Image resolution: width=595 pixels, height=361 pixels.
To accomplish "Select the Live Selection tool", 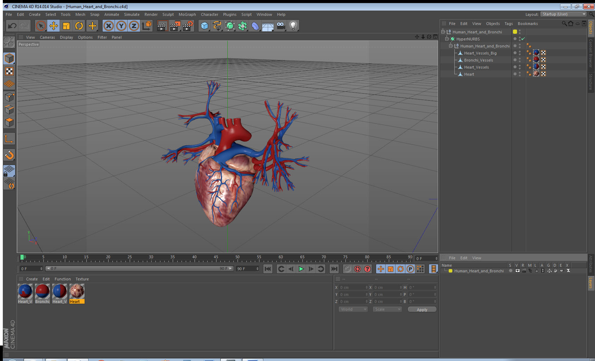I will point(41,26).
